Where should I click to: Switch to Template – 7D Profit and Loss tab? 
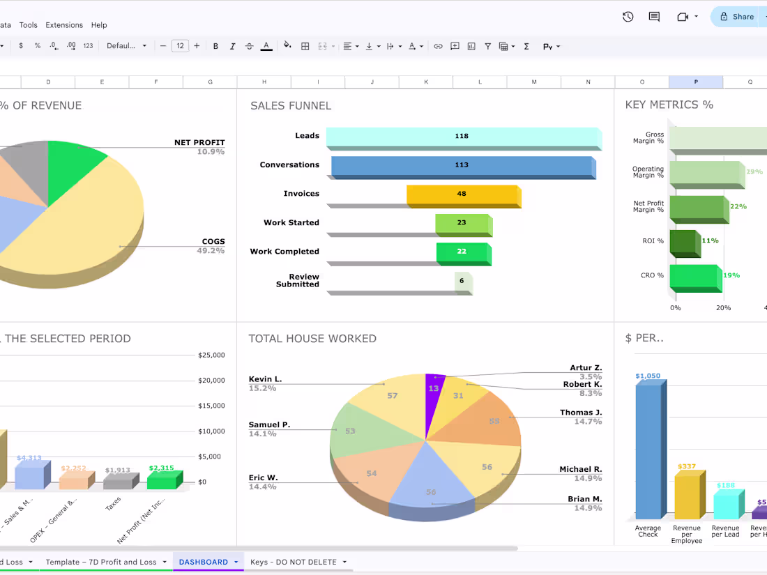(x=101, y=562)
